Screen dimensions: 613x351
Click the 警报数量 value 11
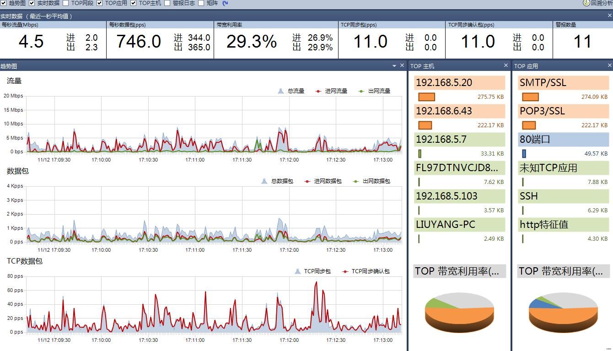[582, 42]
